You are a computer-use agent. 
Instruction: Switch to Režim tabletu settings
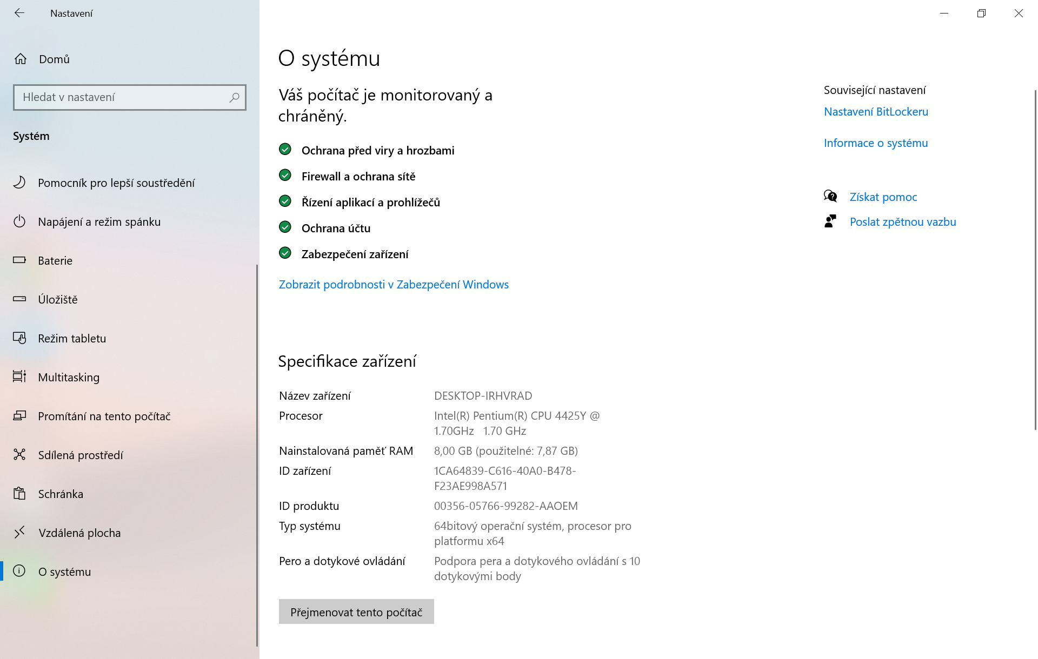click(x=71, y=338)
